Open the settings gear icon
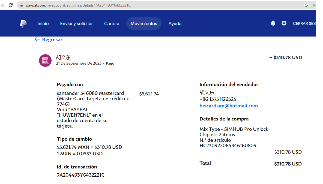The image size is (323, 184). click(284, 23)
